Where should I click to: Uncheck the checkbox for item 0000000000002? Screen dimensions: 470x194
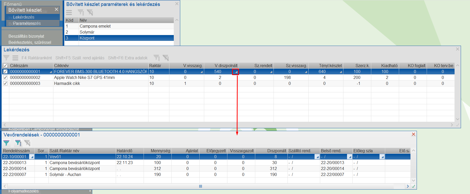(x=5, y=77)
